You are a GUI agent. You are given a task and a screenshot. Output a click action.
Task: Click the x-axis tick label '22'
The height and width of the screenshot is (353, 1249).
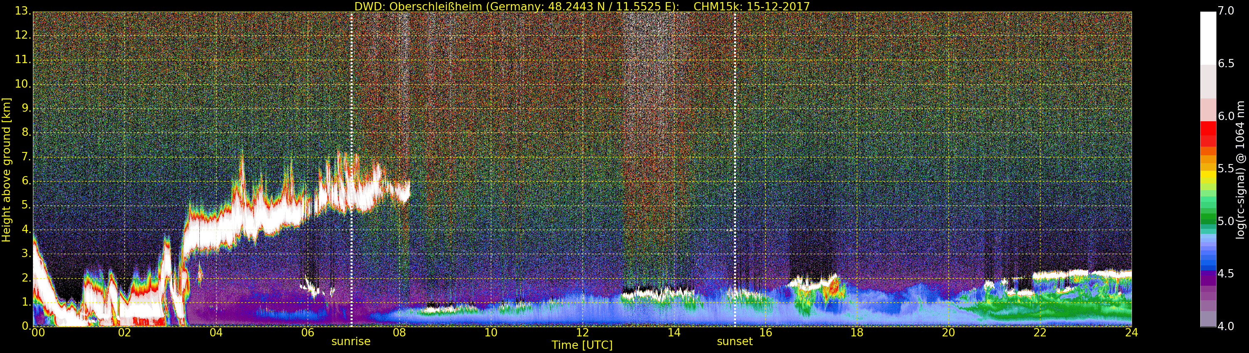coord(1040,332)
